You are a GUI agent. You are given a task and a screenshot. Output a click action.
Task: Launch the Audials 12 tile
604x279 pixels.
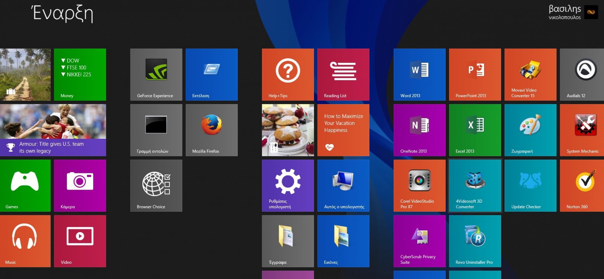click(582, 74)
